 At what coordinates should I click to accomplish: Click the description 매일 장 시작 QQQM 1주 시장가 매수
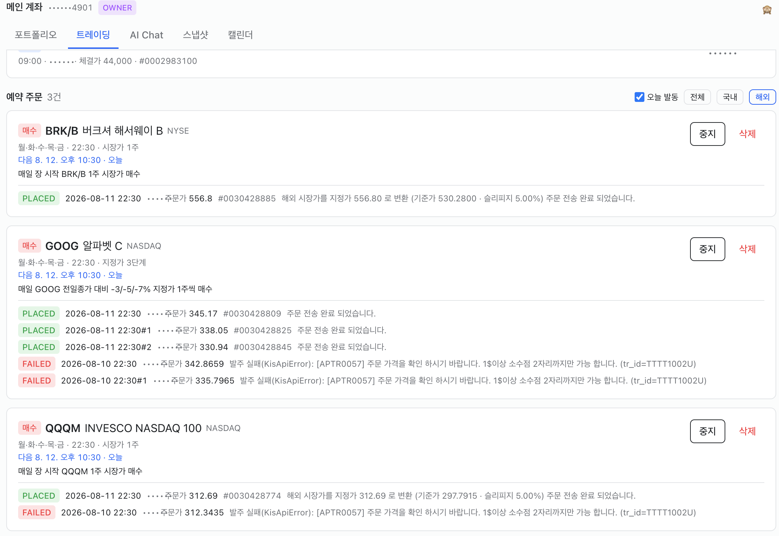point(80,471)
